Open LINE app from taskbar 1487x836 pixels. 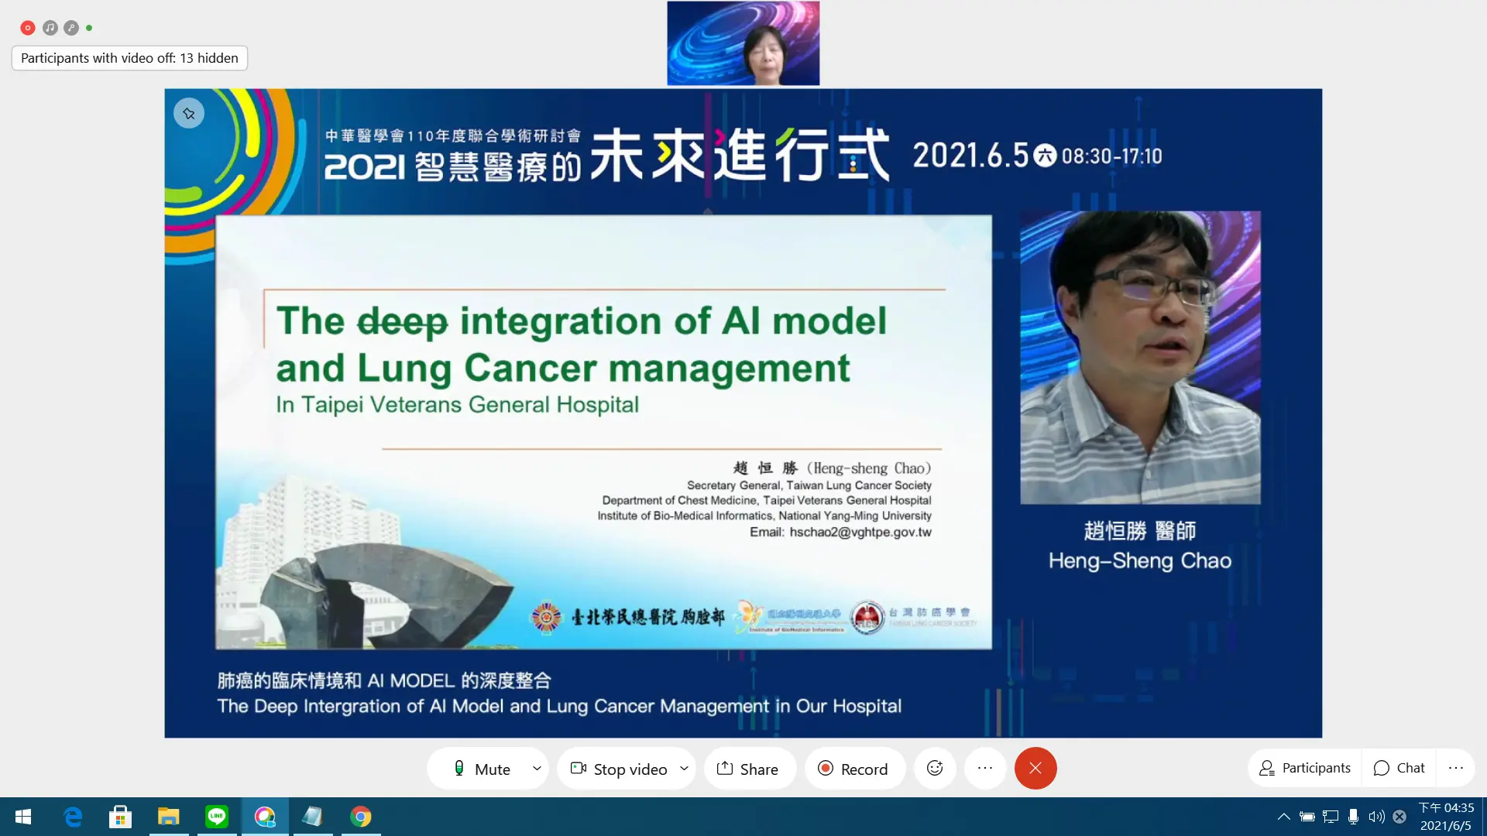point(217,816)
